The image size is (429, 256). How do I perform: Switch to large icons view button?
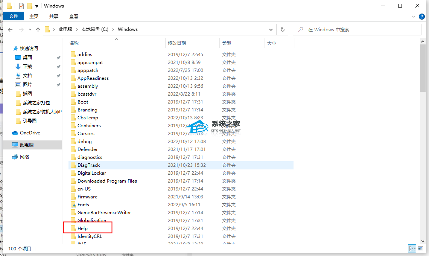[420, 248]
